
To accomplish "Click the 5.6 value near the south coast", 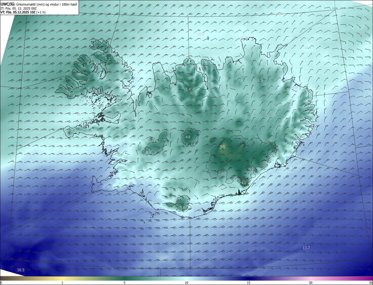I will click(182, 208).
